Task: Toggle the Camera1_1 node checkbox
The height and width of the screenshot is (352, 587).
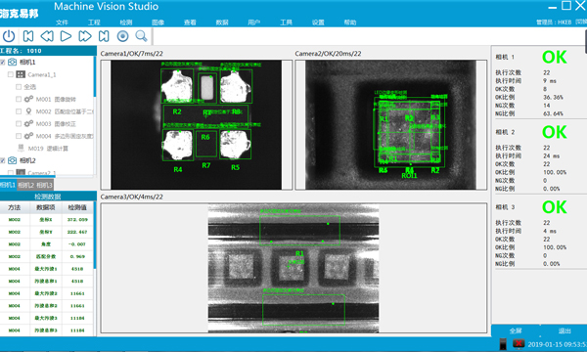Action: (x=11, y=74)
